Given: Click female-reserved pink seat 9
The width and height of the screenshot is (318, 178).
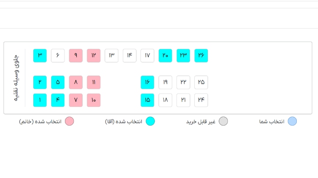Looking at the screenshot, I should click(76, 56).
